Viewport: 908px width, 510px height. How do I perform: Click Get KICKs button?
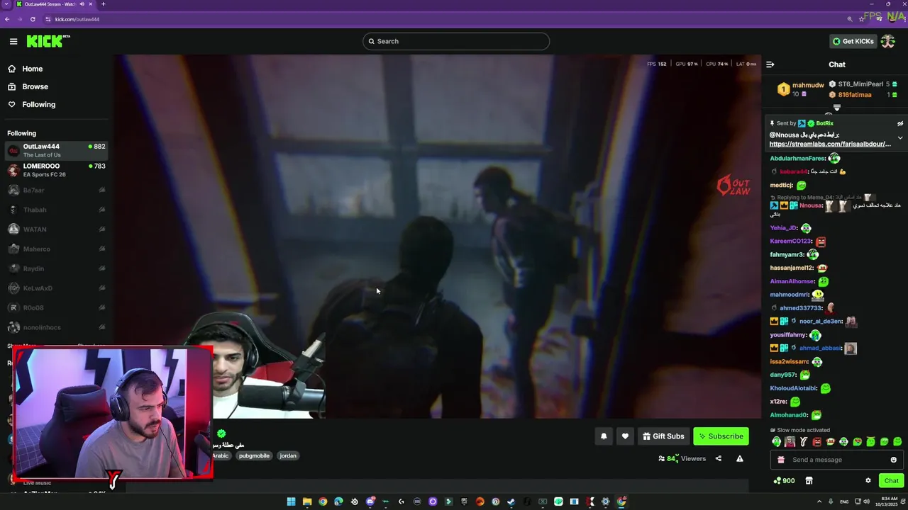coord(853,41)
